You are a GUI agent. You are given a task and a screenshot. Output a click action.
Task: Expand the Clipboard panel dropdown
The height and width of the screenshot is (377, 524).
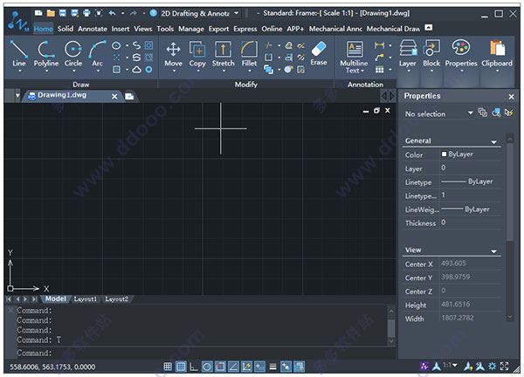click(x=497, y=72)
